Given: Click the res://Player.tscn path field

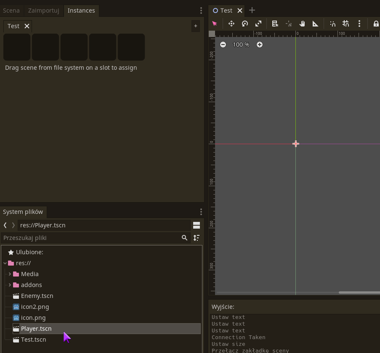Looking at the screenshot, I should point(104,225).
